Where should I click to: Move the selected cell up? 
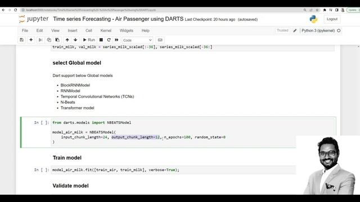coord(67,40)
